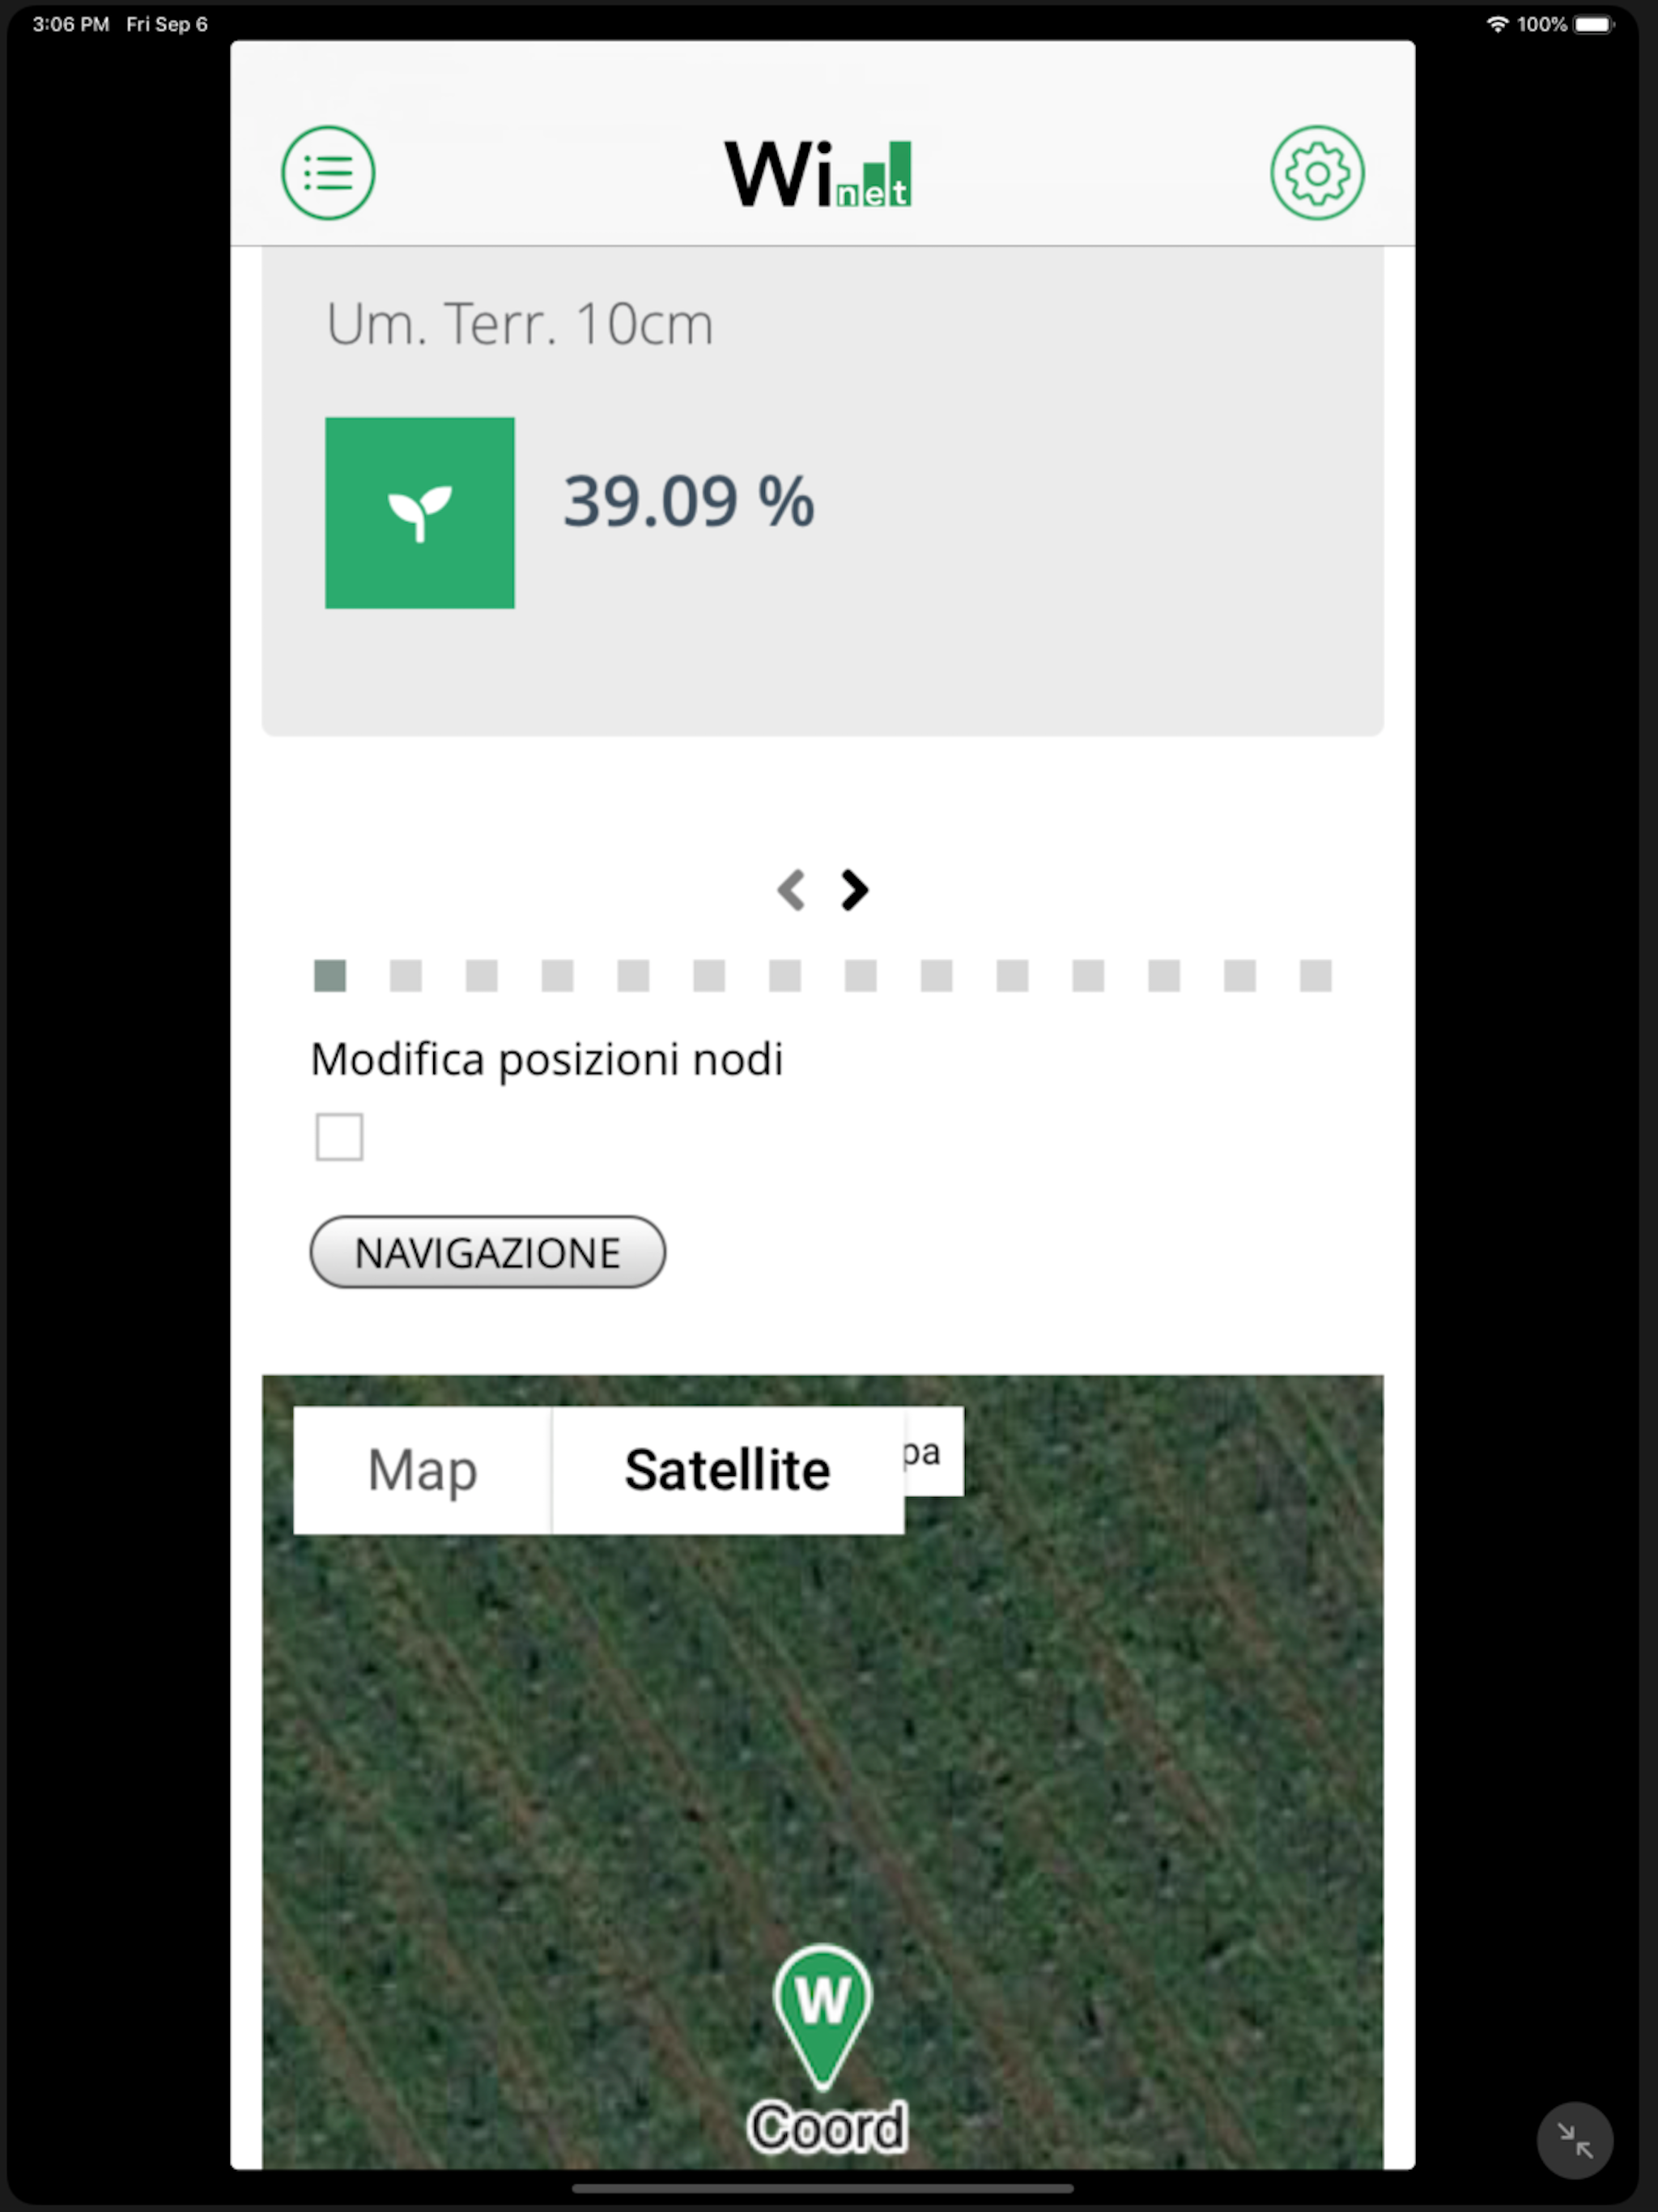Tap the green seedling sensor icon
This screenshot has height=2212, width=1658.
click(420, 513)
